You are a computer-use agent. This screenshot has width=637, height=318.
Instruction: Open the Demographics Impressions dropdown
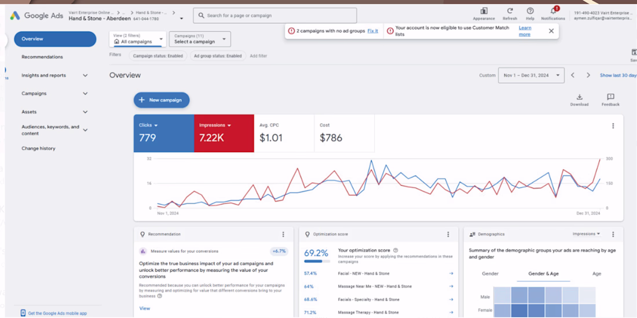[586, 234]
